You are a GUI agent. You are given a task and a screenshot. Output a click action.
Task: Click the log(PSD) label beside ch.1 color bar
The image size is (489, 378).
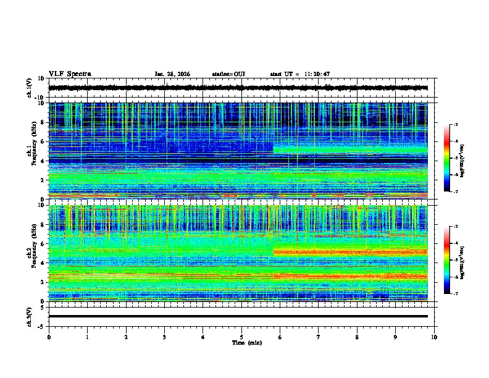pos(462,161)
